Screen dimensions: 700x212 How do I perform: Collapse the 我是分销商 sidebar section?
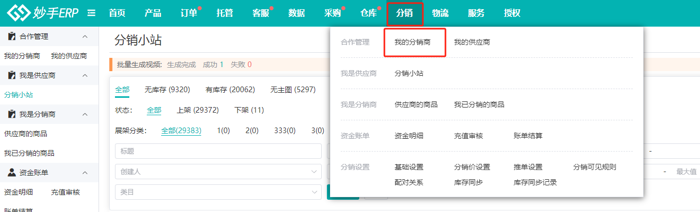click(x=85, y=114)
